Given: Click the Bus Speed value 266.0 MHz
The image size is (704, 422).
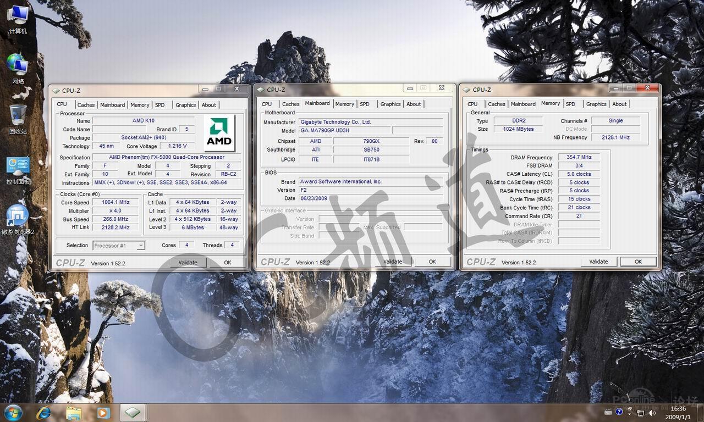Looking at the screenshot, I should click(116, 219).
